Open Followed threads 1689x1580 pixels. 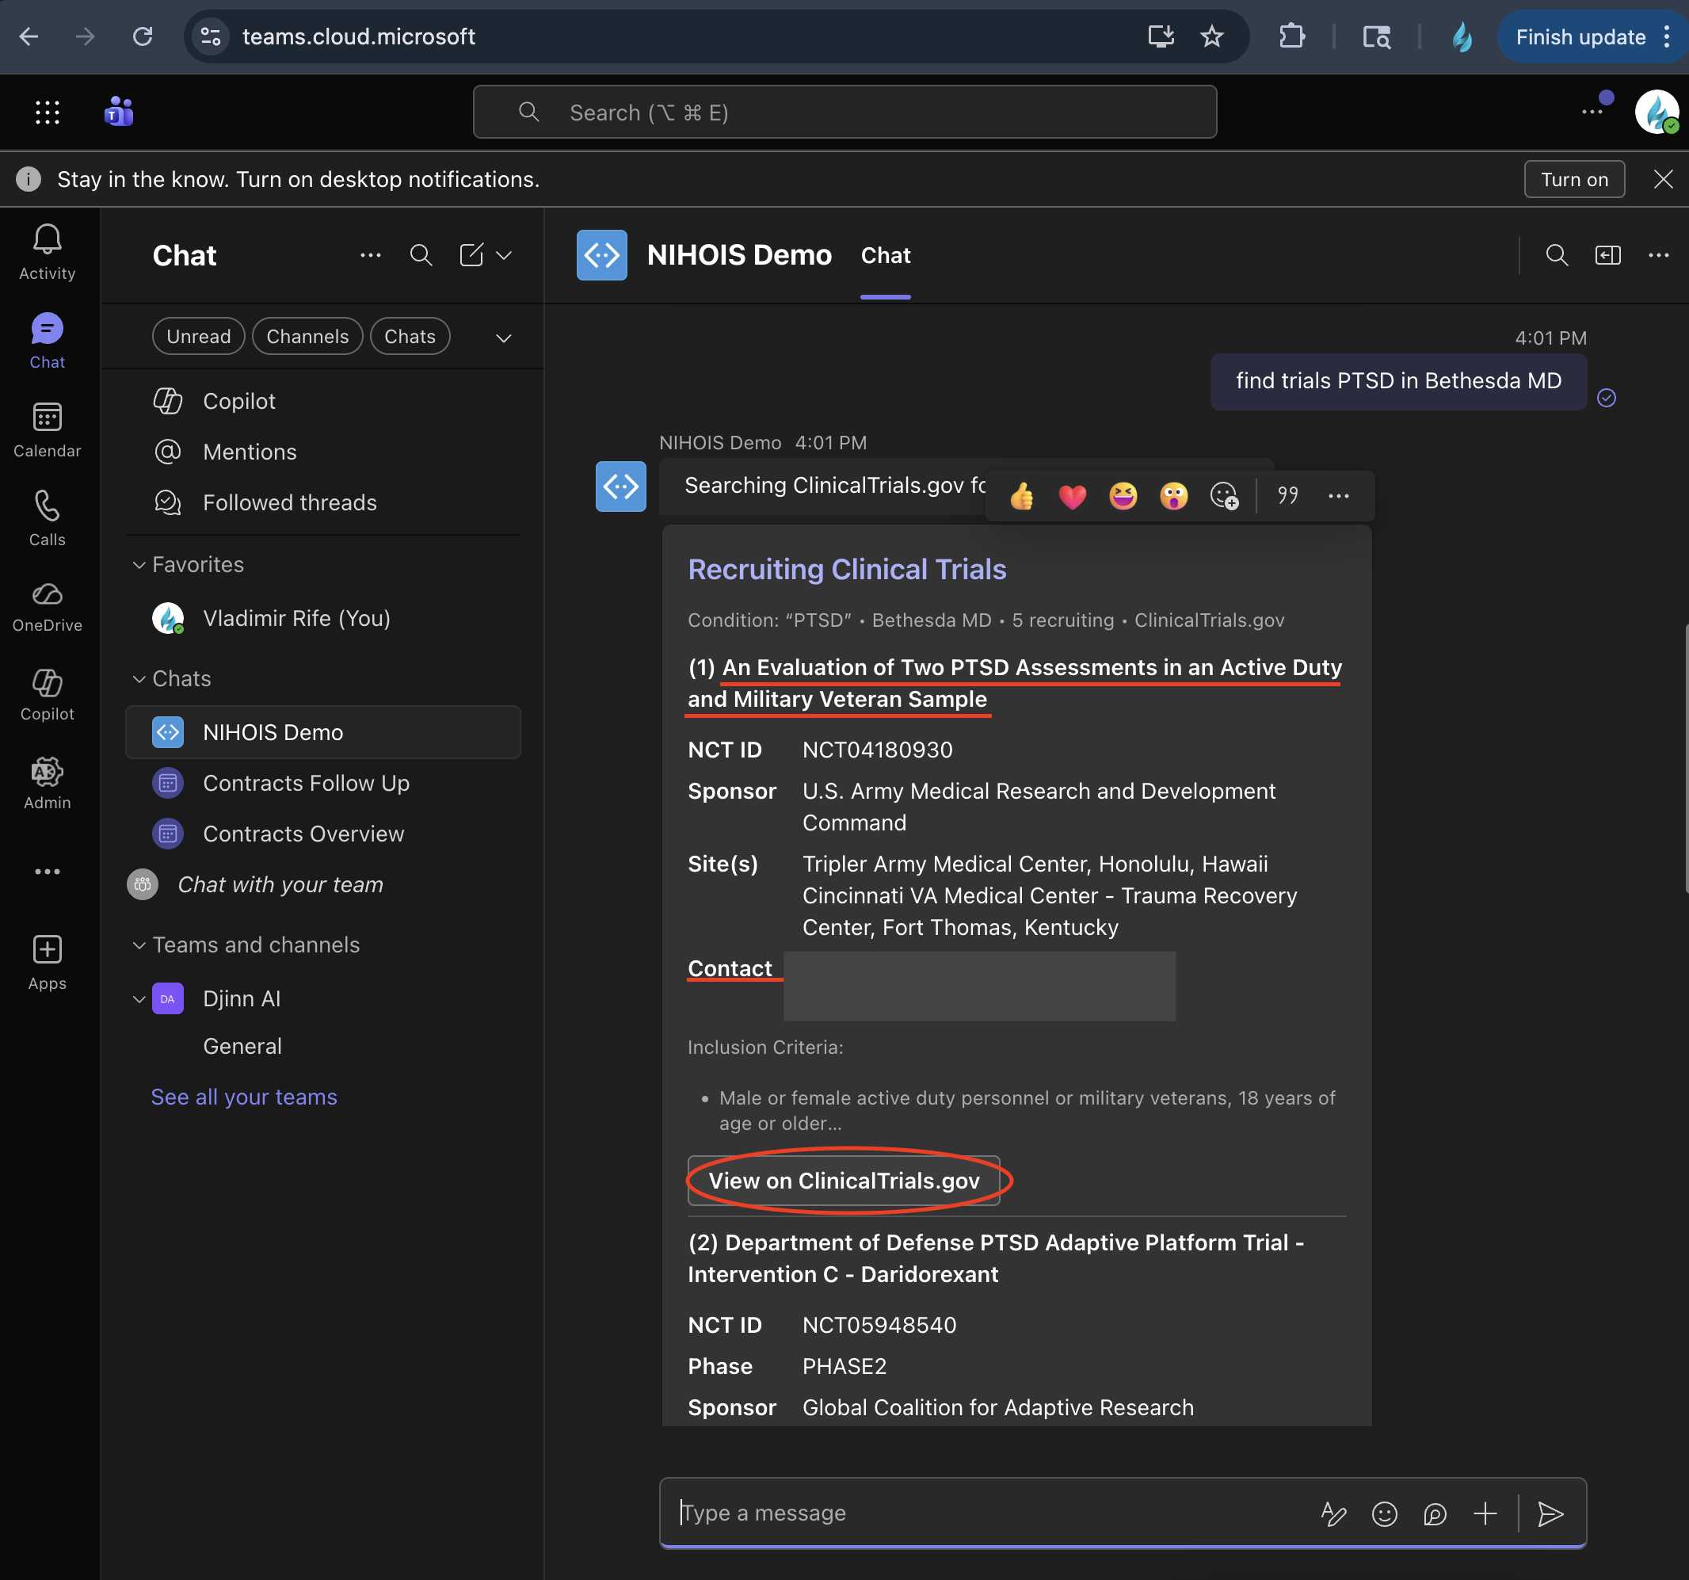coord(323,503)
